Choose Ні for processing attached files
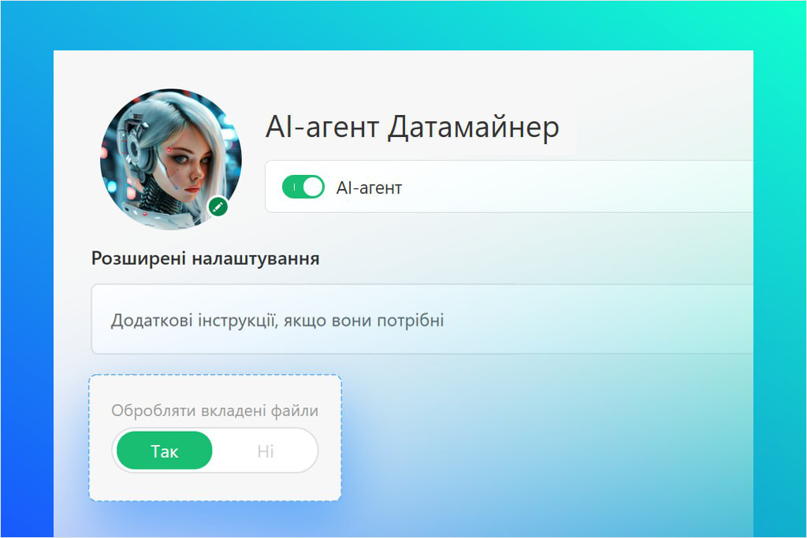The height and width of the screenshot is (538, 807). [x=266, y=451]
